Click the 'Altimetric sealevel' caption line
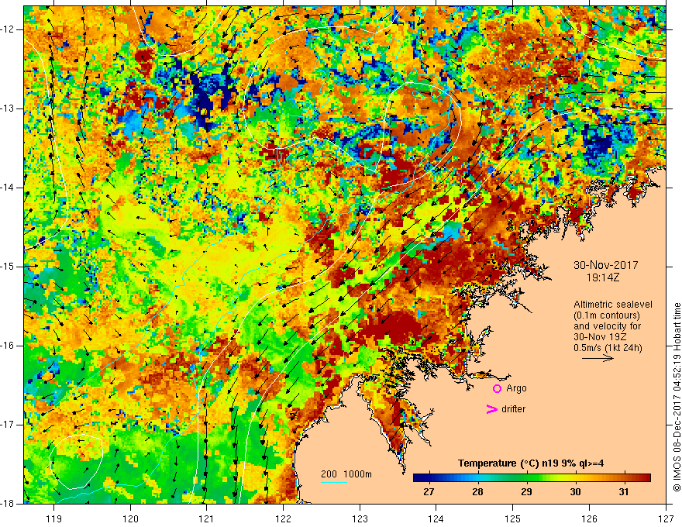 (x=613, y=305)
